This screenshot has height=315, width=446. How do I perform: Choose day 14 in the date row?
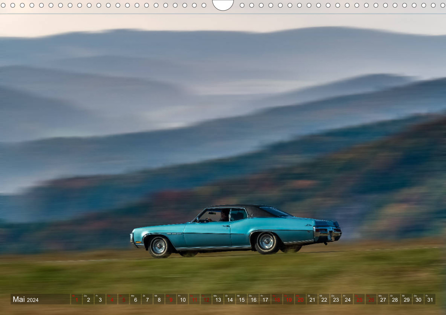click(230, 299)
